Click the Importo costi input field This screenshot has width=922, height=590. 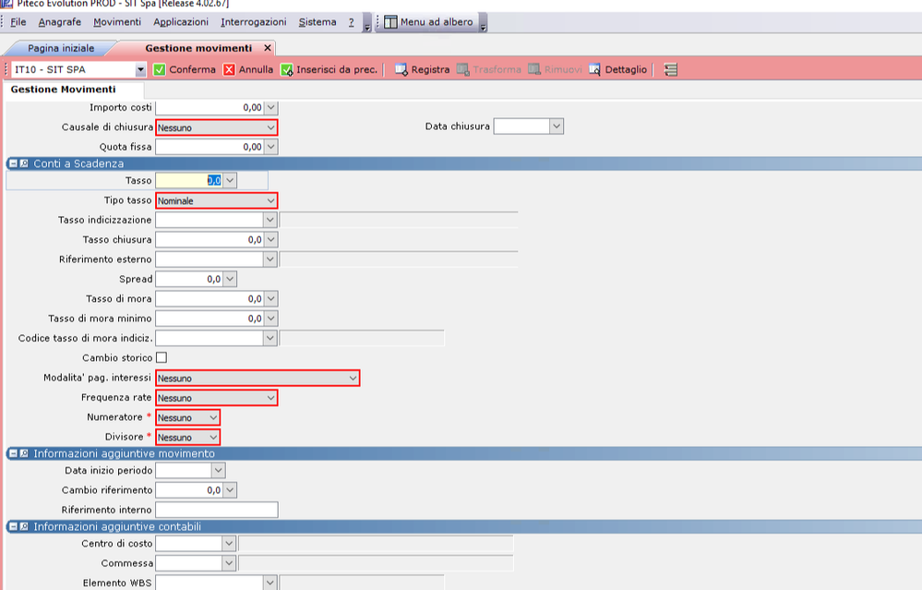coord(210,107)
